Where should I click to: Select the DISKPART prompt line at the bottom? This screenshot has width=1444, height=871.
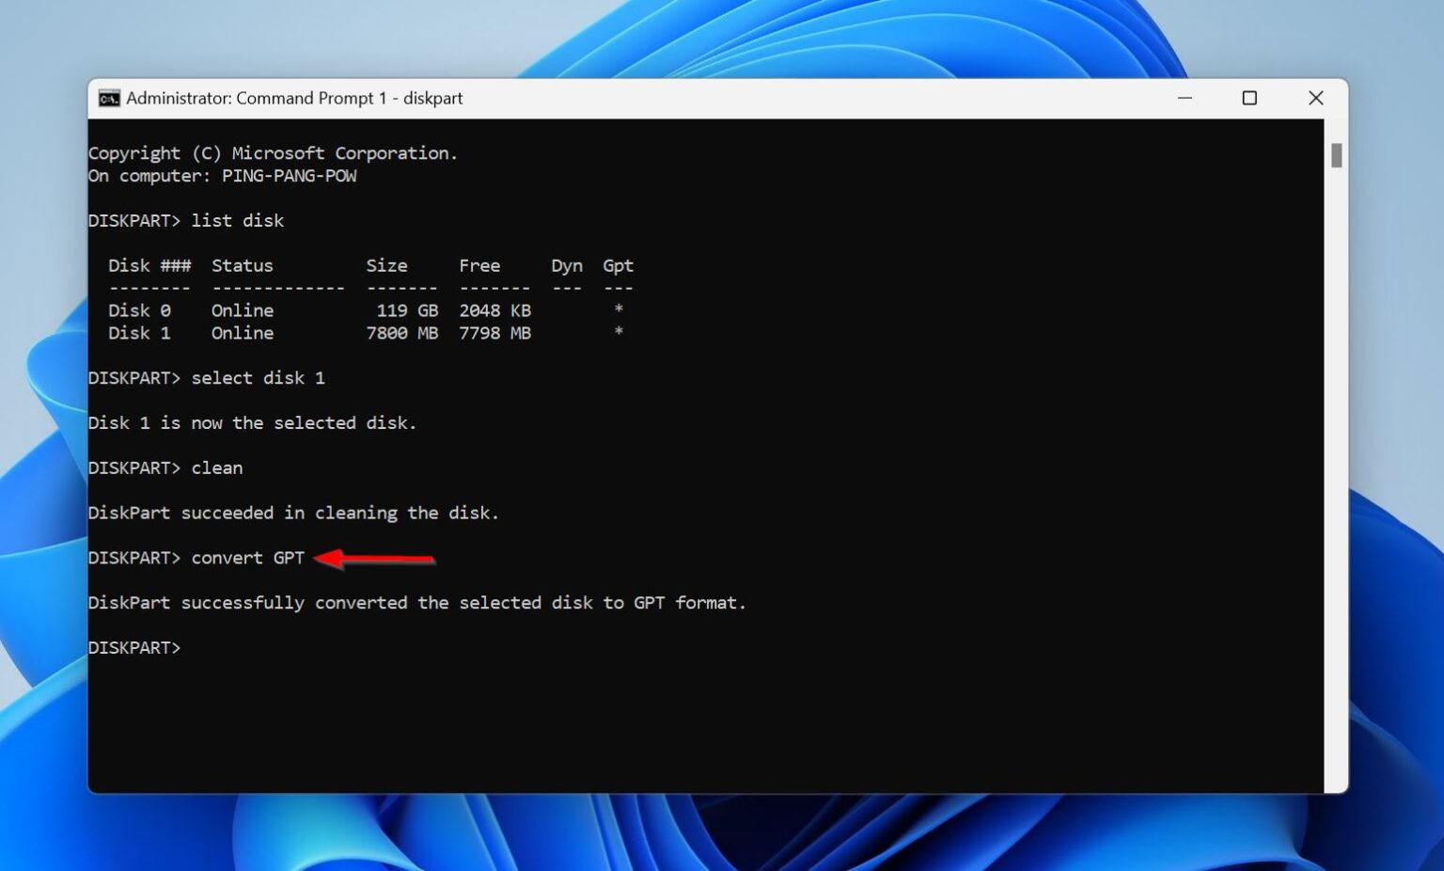click(133, 647)
